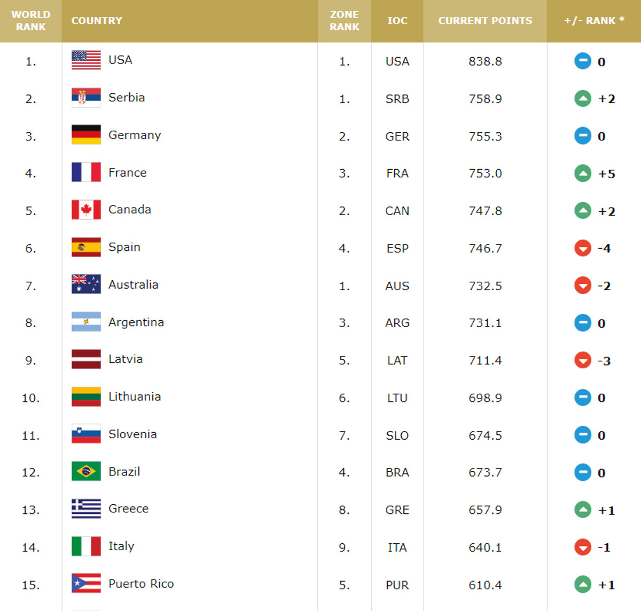Click the Slovenia country name
Image resolution: width=641 pixels, height=611 pixels.
click(x=132, y=434)
